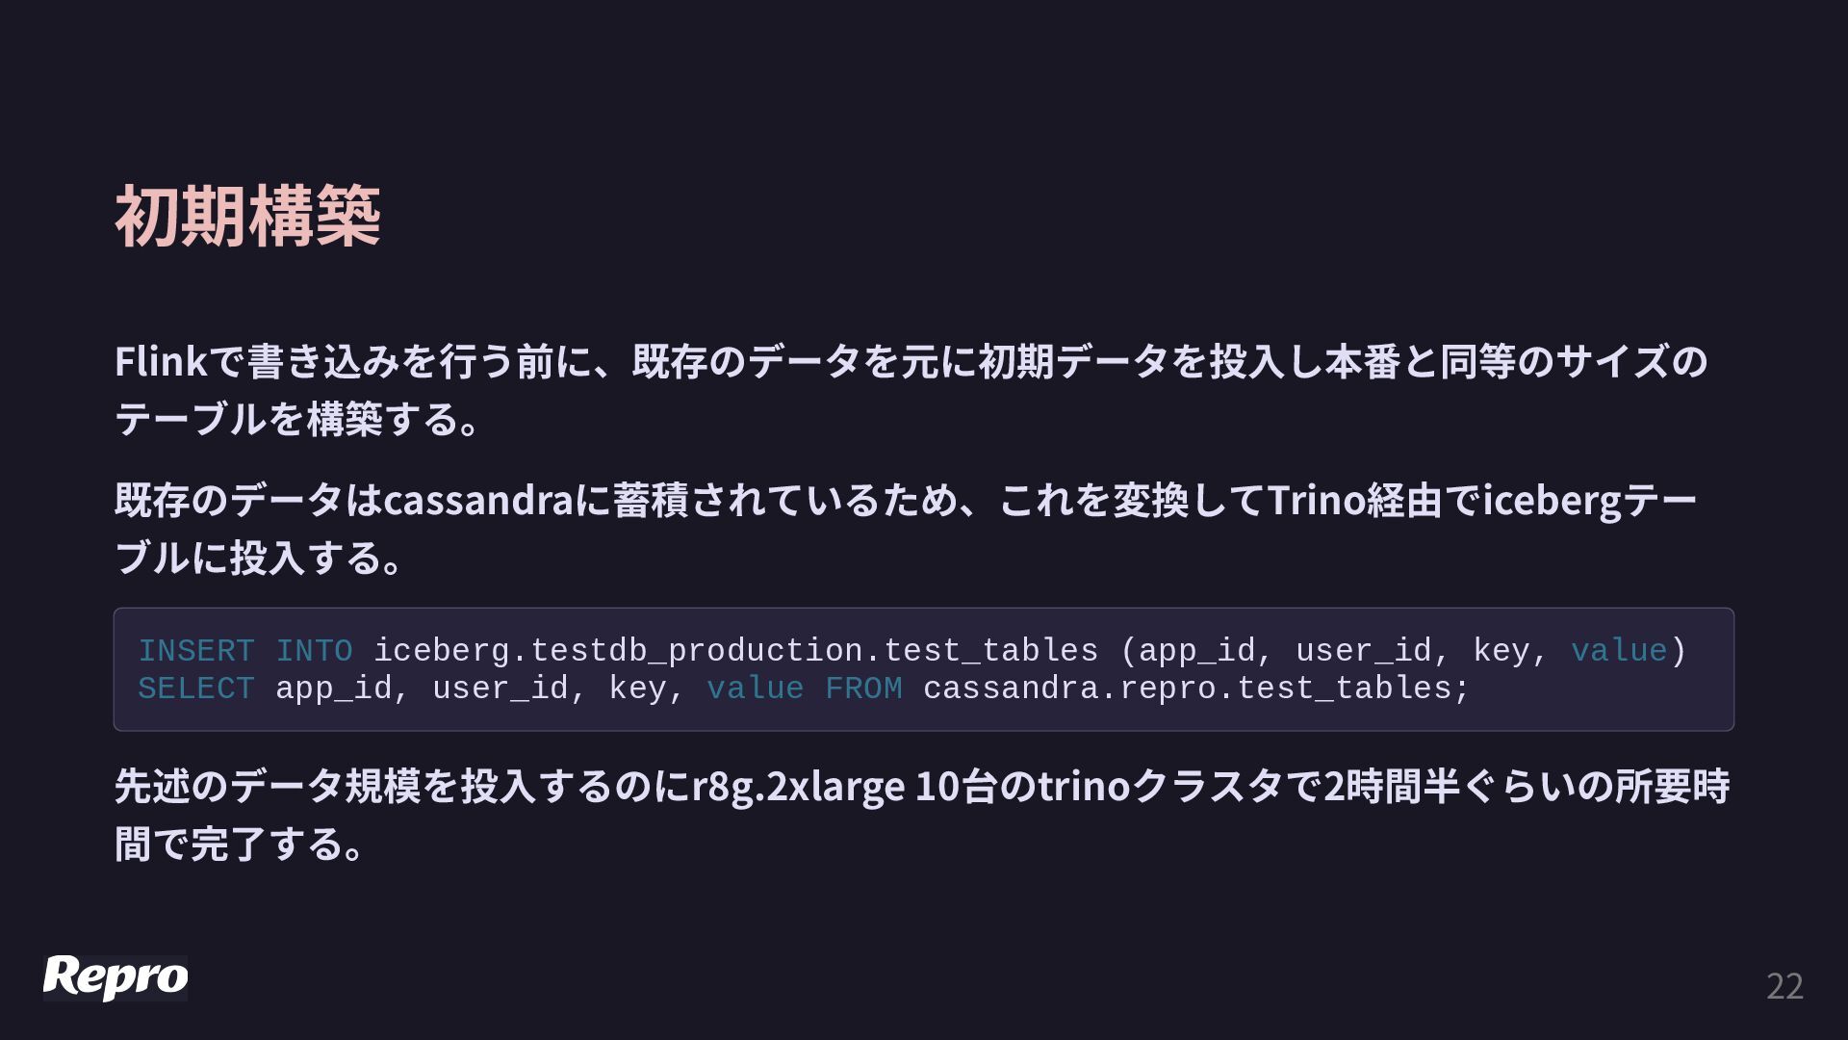Click iceberg.testdb_production.test_tables in the code
1848x1040 pixels.
pos(735,651)
